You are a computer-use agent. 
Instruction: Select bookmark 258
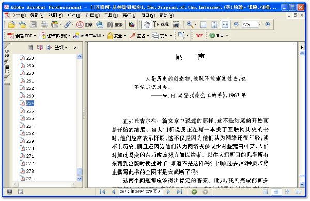click(x=30, y=58)
